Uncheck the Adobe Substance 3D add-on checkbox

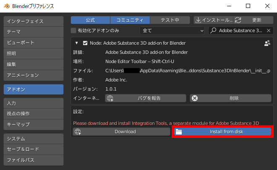[x=85, y=43]
